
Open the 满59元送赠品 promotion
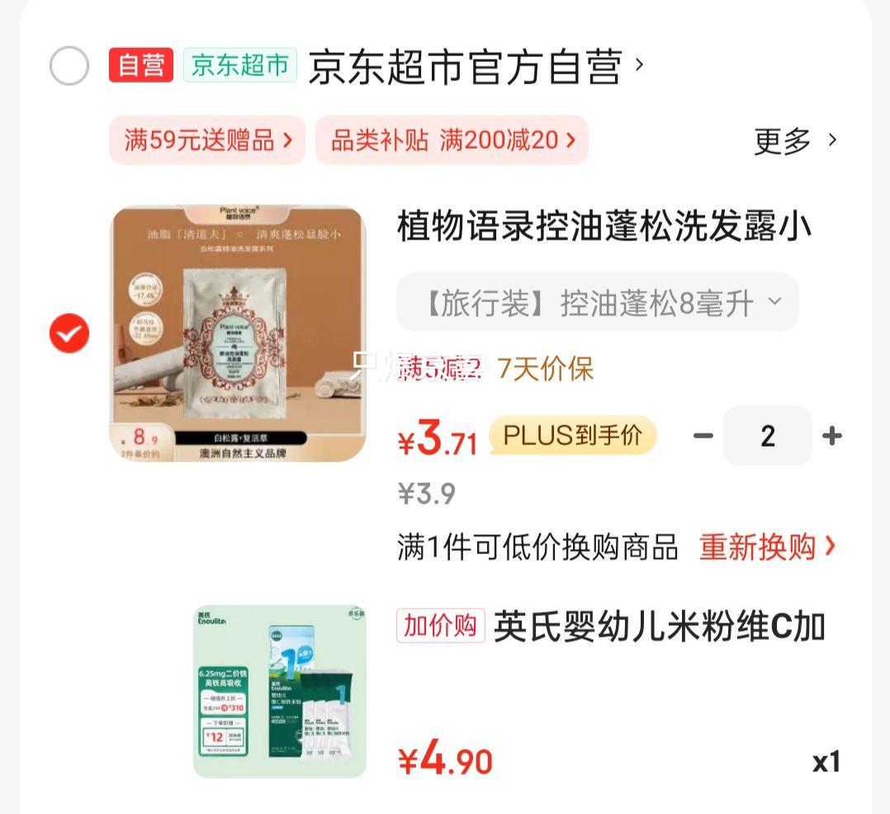(x=207, y=140)
